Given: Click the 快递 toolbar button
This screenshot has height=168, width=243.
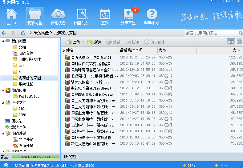Looking at the screenshot, I should [132, 42].
